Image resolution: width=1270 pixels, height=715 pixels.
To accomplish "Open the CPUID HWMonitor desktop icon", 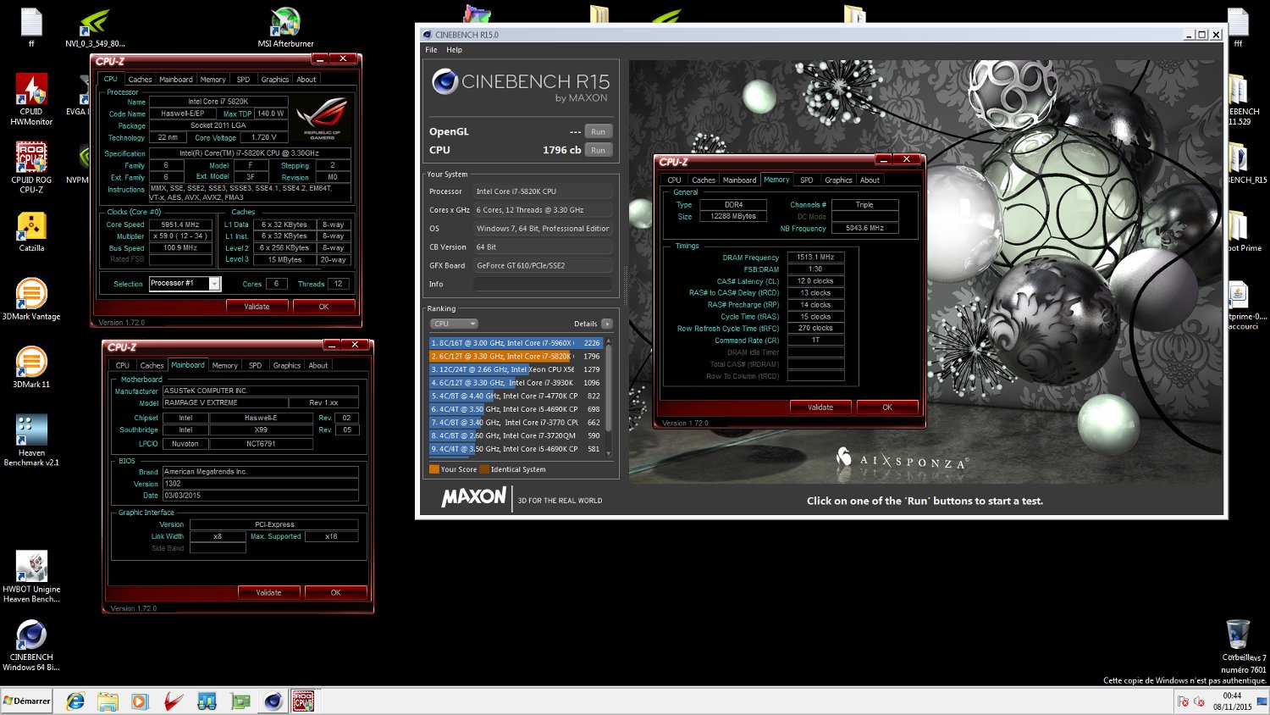I will point(31,99).
